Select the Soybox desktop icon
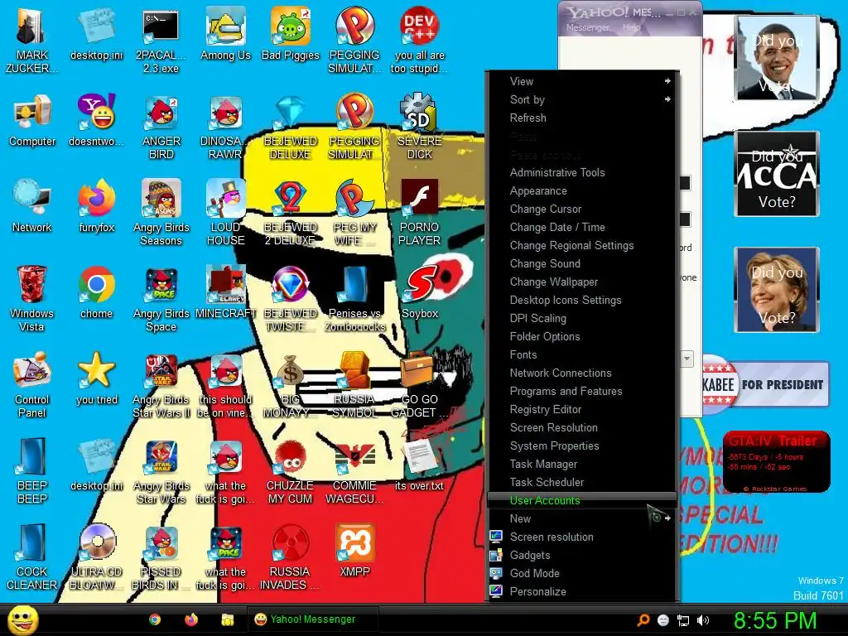 coord(420,292)
